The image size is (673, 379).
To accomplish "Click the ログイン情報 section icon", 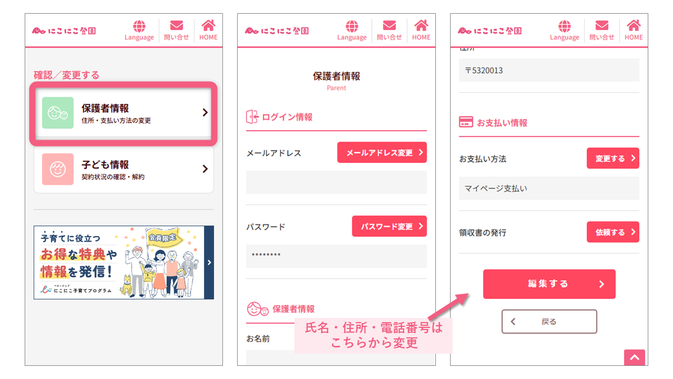I will coord(252,117).
